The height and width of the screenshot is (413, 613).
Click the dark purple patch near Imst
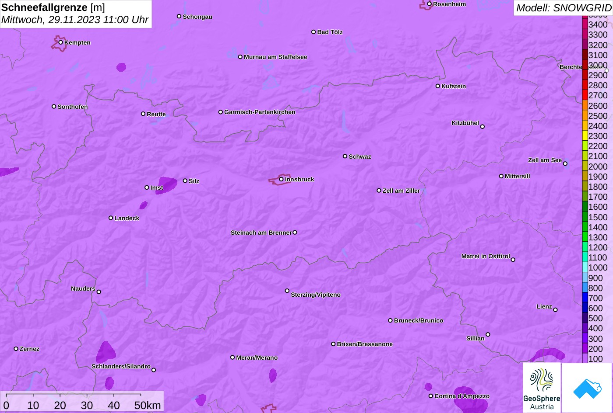pyautogui.click(x=167, y=185)
